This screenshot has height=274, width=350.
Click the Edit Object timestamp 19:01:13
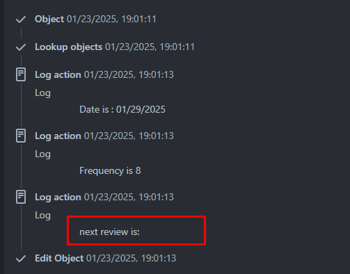132,258
